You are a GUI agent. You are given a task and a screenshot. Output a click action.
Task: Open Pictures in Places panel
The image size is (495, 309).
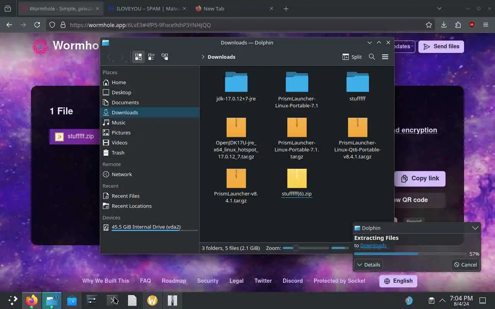click(x=150, y=132)
